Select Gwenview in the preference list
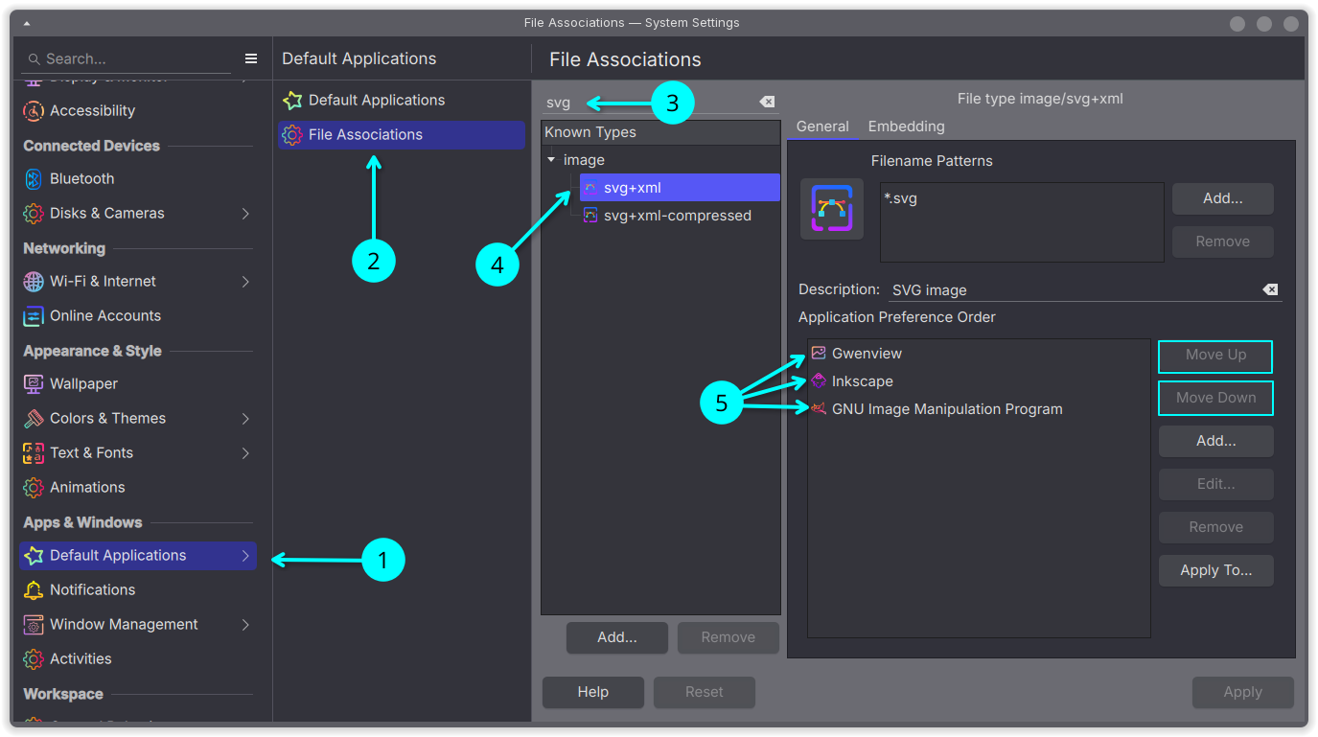Viewport: 1318px width, 737px height. tap(978, 354)
